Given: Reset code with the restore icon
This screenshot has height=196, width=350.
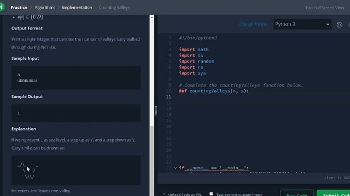Looking at the screenshot, I should (340, 24).
